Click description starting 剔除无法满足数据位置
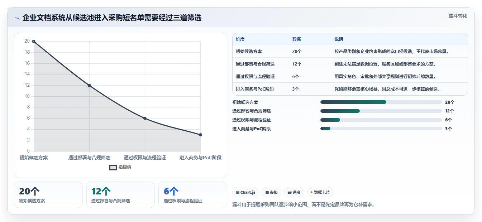This screenshot has height=222, width=482. [x=385, y=64]
